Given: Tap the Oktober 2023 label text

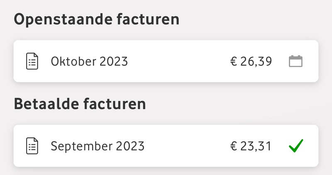Looking at the screenshot, I should [89, 61].
